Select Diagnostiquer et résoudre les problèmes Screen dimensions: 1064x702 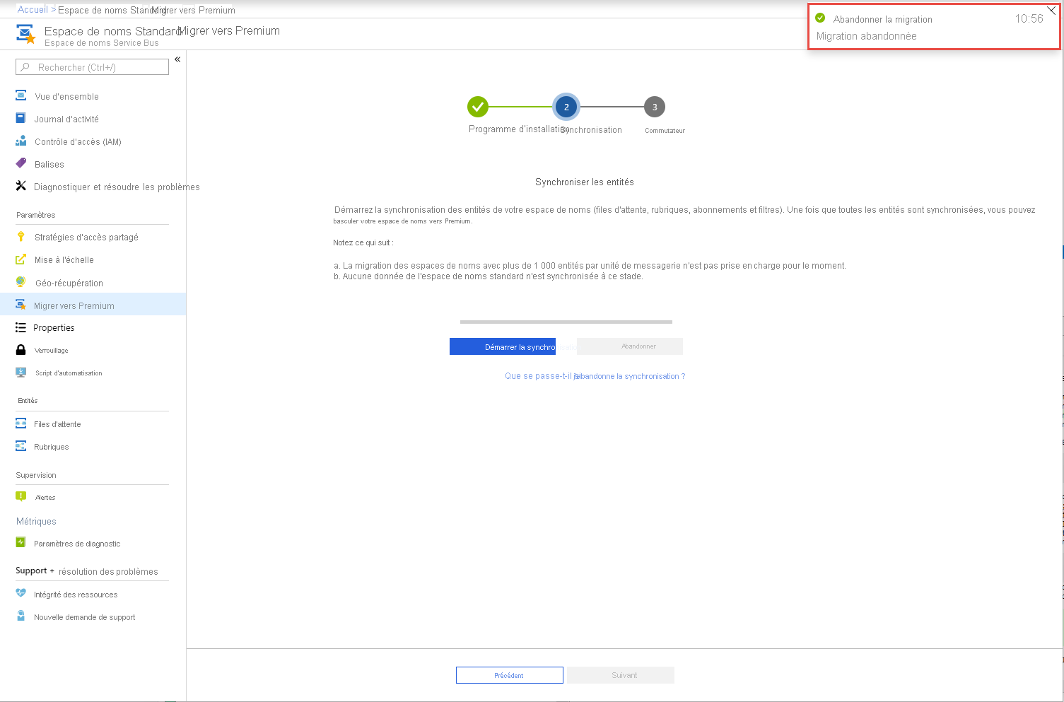click(117, 187)
